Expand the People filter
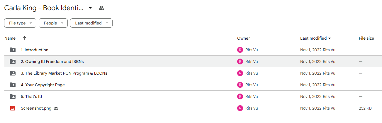The width and height of the screenshot is (382, 123). tap(53, 23)
